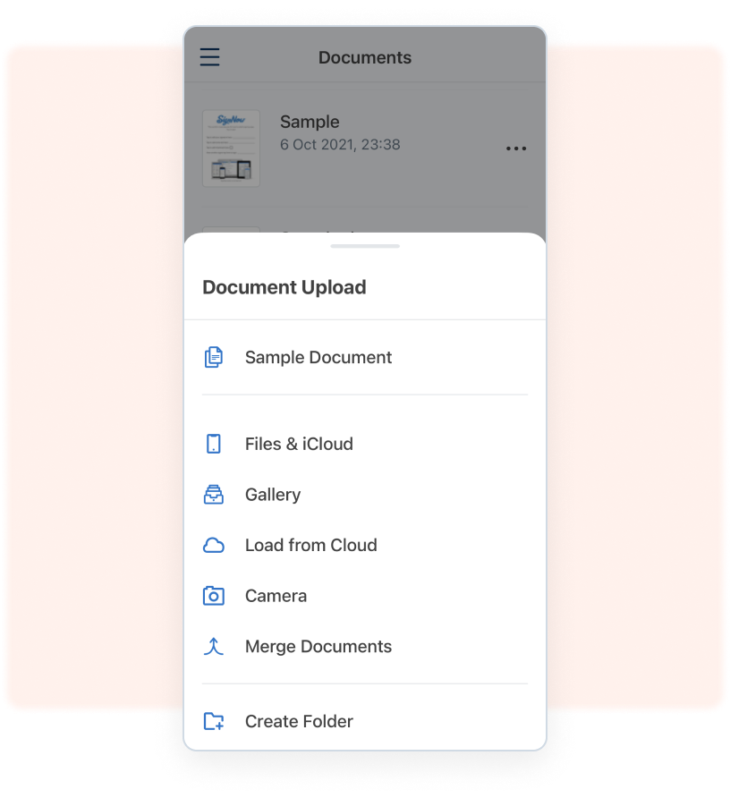The height and width of the screenshot is (798, 730).
Task: Choose Merge Documents
Action: (318, 647)
